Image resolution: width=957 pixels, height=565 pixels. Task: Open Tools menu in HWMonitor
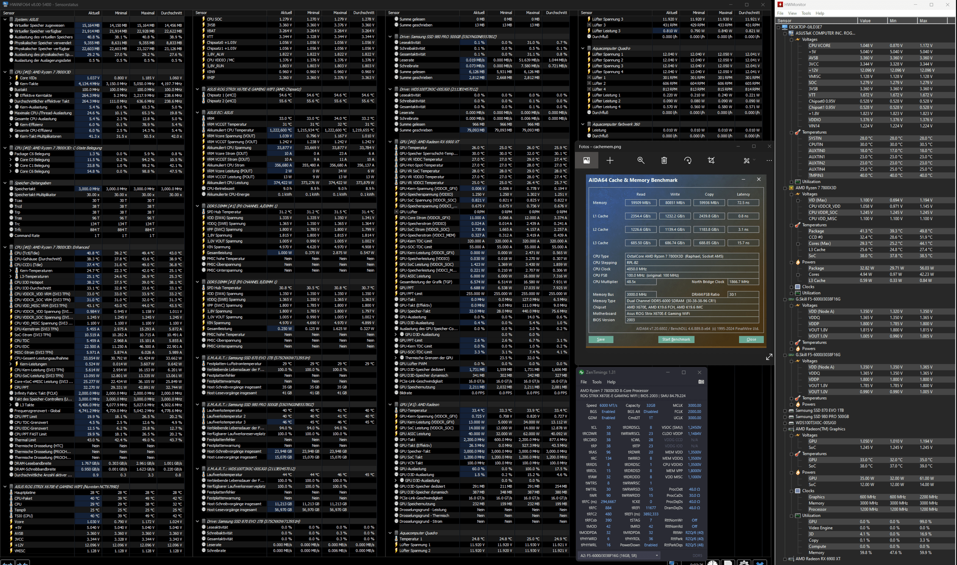point(806,13)
